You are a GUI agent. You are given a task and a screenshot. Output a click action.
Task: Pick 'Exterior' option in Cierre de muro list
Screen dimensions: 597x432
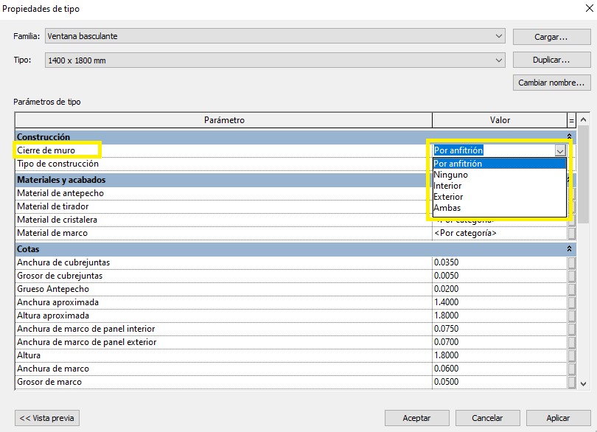click(x=448, y=197)
